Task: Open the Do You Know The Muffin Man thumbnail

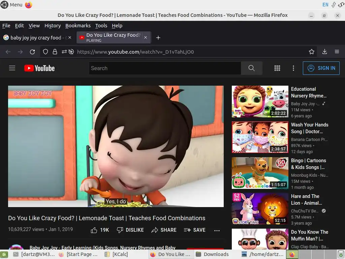Action: click(x=260, y=239)
